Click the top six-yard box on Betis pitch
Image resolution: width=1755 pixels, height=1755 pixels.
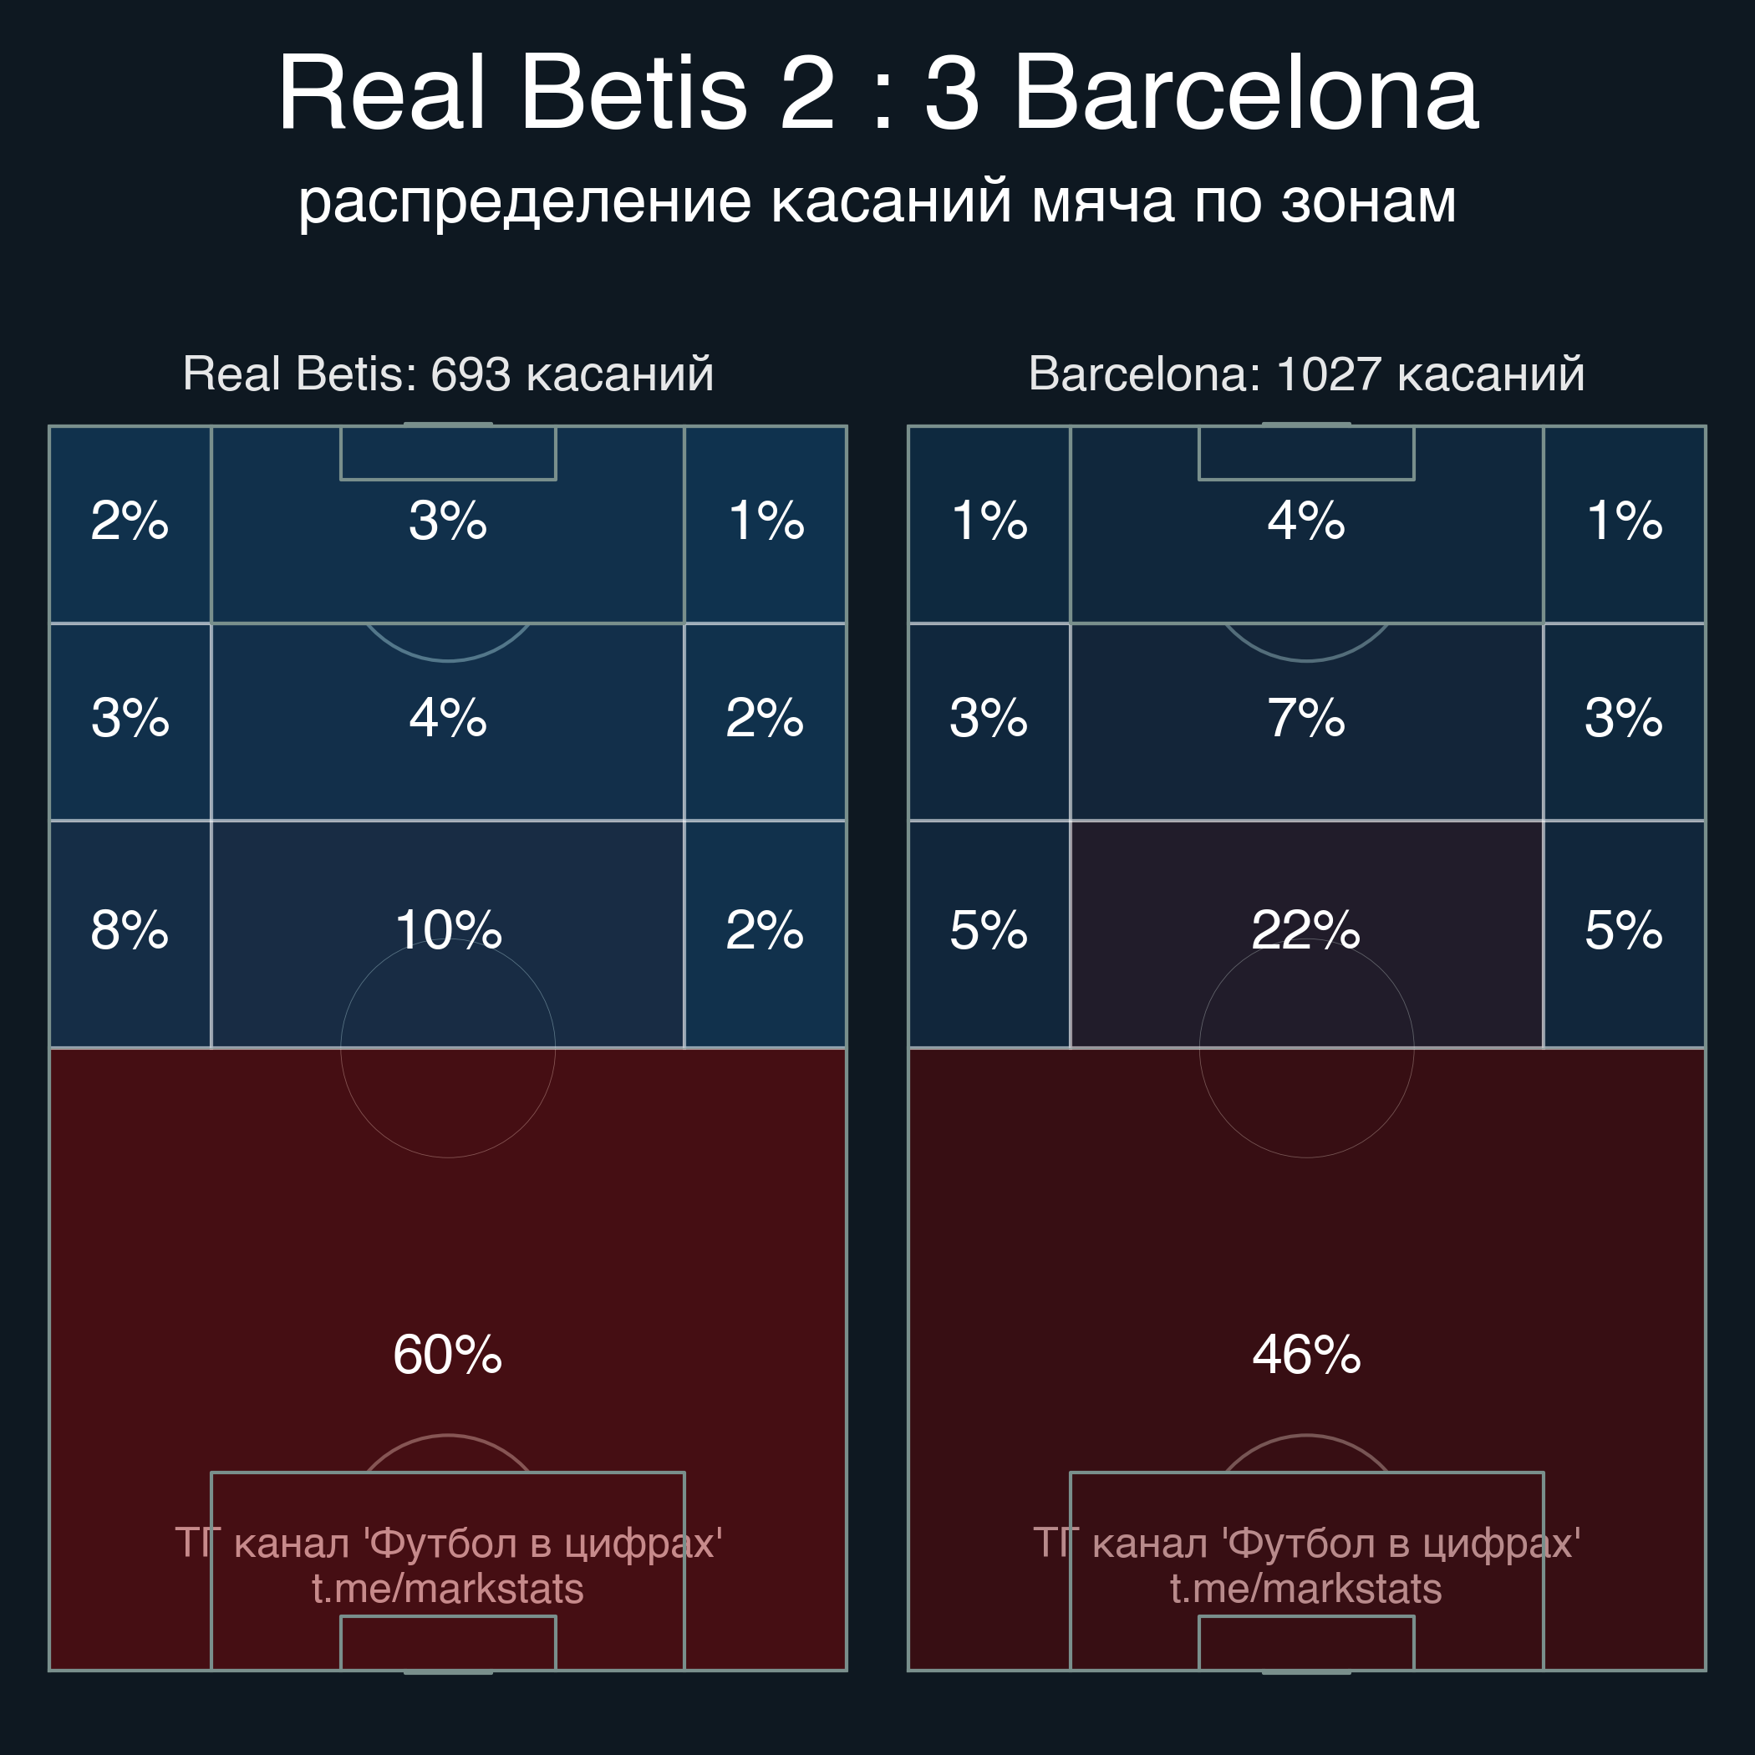pyautogui.click(x=448, y=453)
